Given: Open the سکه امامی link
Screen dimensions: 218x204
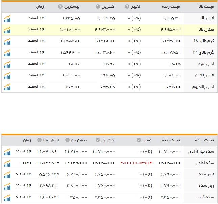Looking at the screenshot, I should 205,163.
